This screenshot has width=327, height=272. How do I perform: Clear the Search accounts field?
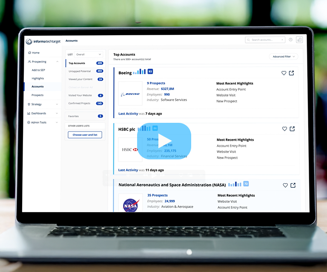282,40
